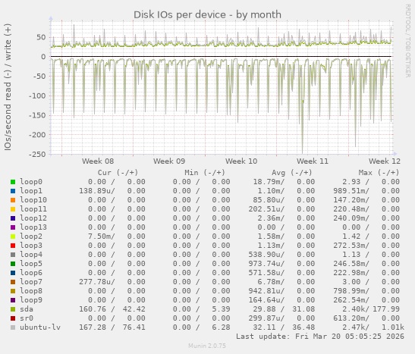Click the loop1 blue legend swatch
The image size is (415, 354).
(13, 191)
